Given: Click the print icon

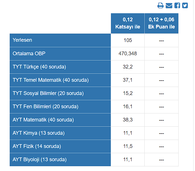Looking at the screenshot, I should [x=160, y=5].
